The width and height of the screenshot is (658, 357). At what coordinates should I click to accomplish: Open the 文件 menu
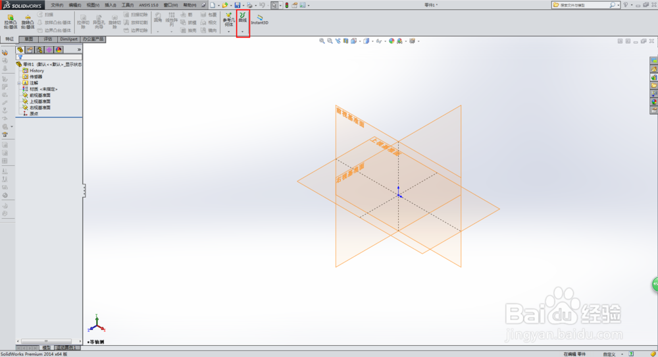pyautogui.click(x=57, y=5)
